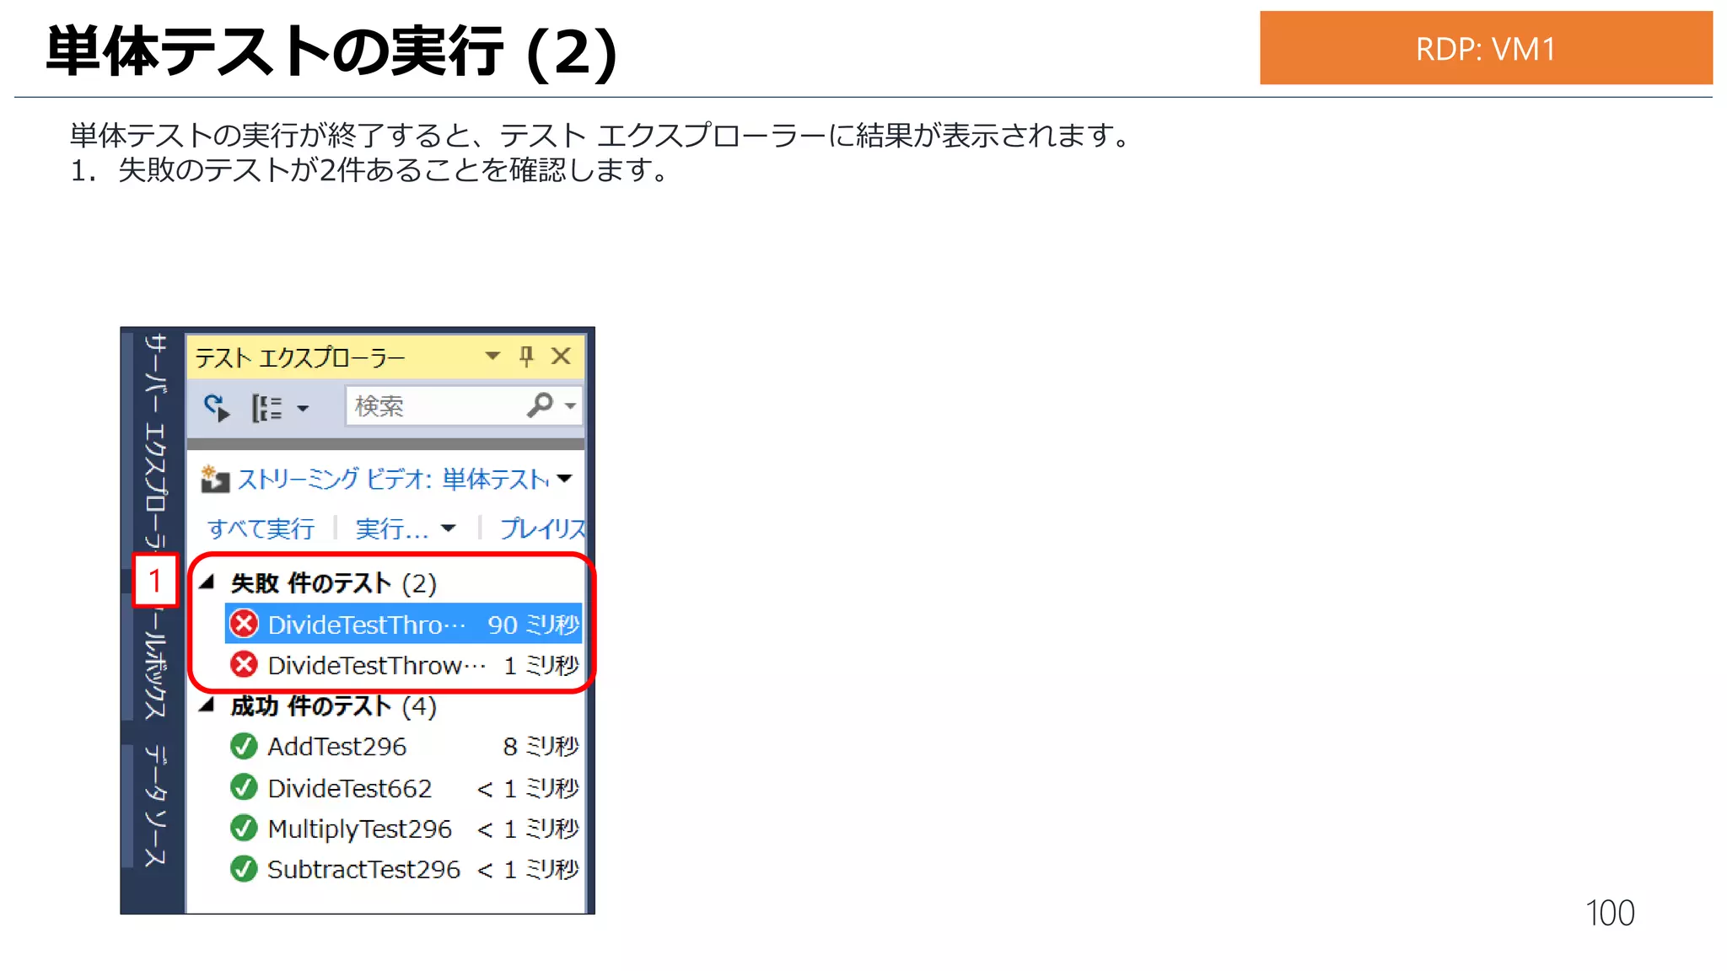The width and height of the screenshot is (1727, 971).
Task: Collapse the 失敗 件のテスト (2) group
Action: [x=207, y=582]
